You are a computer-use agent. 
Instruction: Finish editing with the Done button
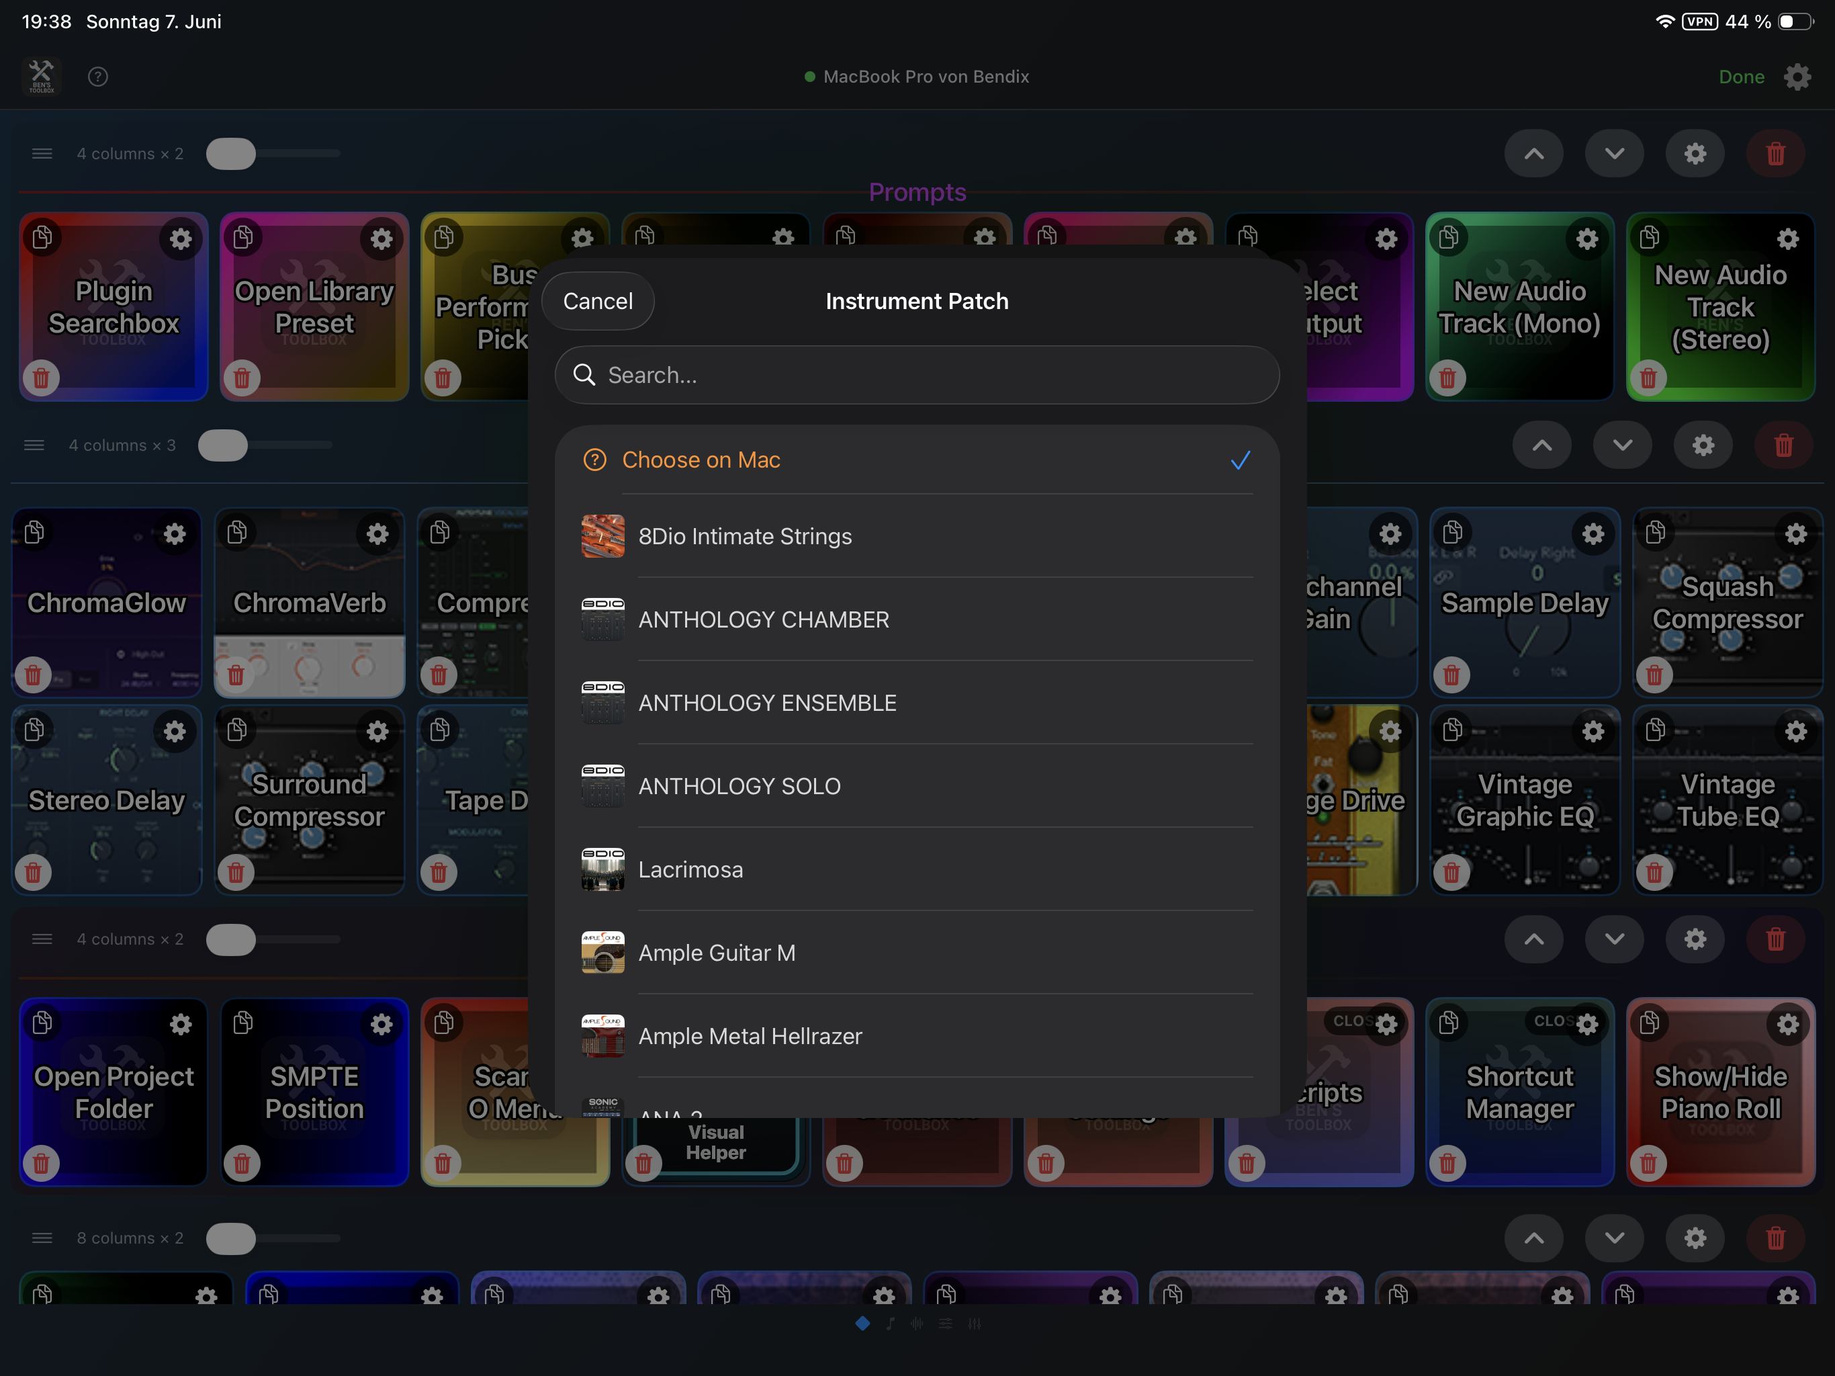click(x=1740, y=77)
